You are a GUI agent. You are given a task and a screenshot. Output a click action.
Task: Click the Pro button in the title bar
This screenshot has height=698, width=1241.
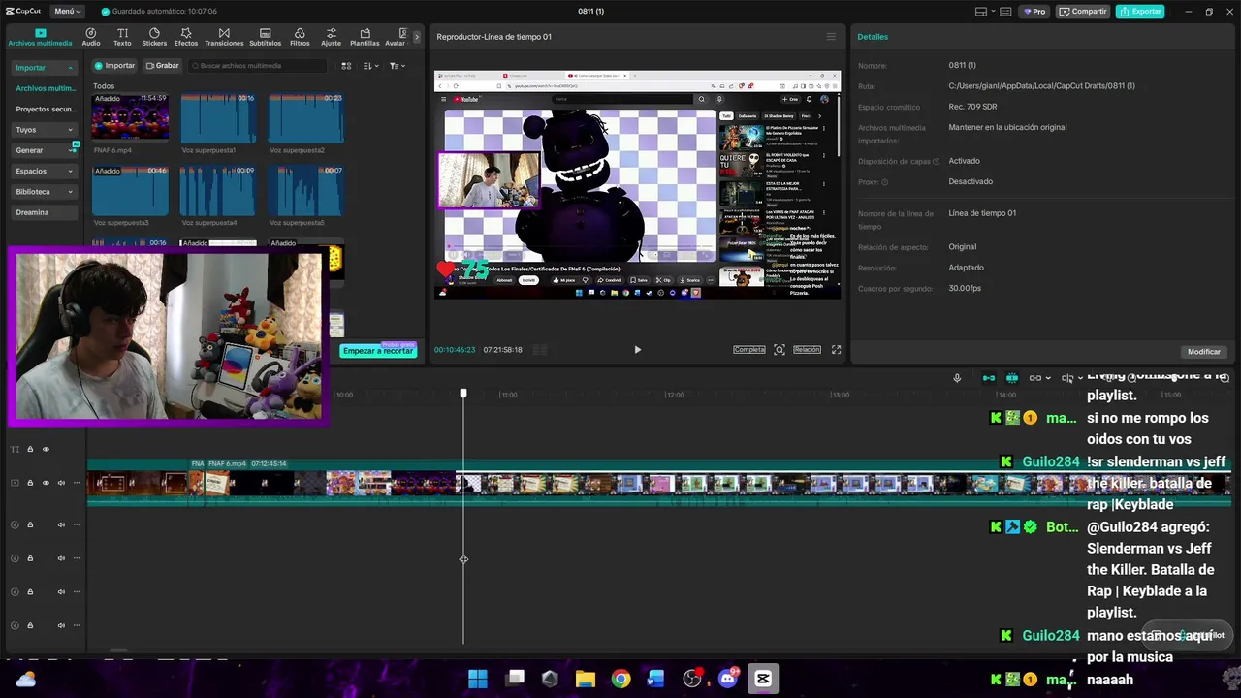coord(1034,12)
